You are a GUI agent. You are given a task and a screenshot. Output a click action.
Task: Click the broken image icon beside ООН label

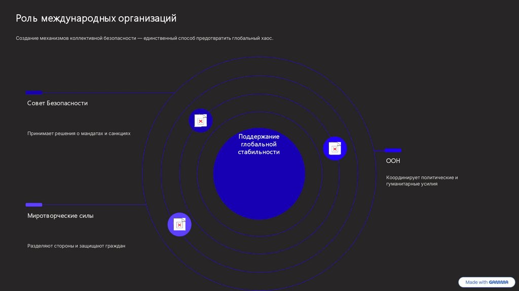[x=335, y=149]
